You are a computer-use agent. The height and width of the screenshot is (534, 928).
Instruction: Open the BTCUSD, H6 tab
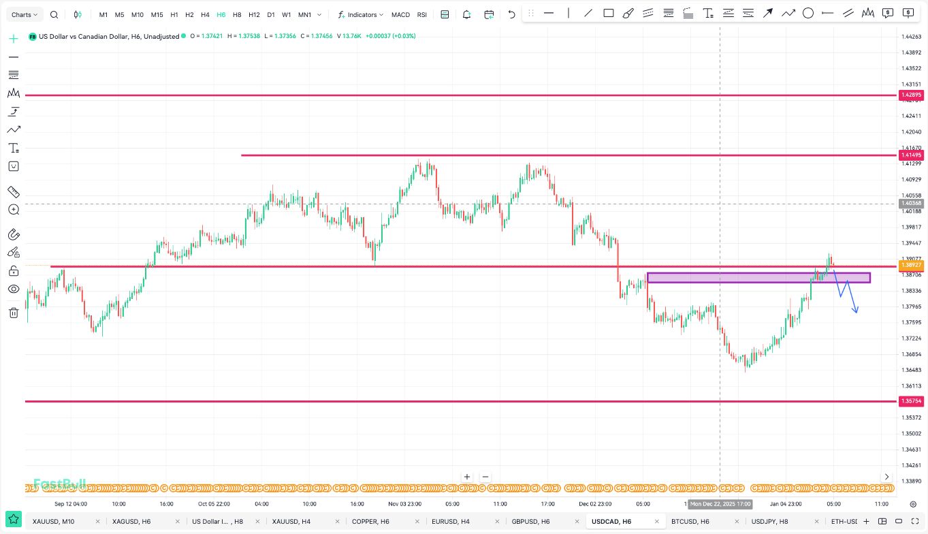pos(690,521)
